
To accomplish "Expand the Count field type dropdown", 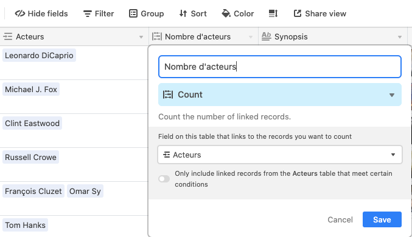I will point(280,95).
